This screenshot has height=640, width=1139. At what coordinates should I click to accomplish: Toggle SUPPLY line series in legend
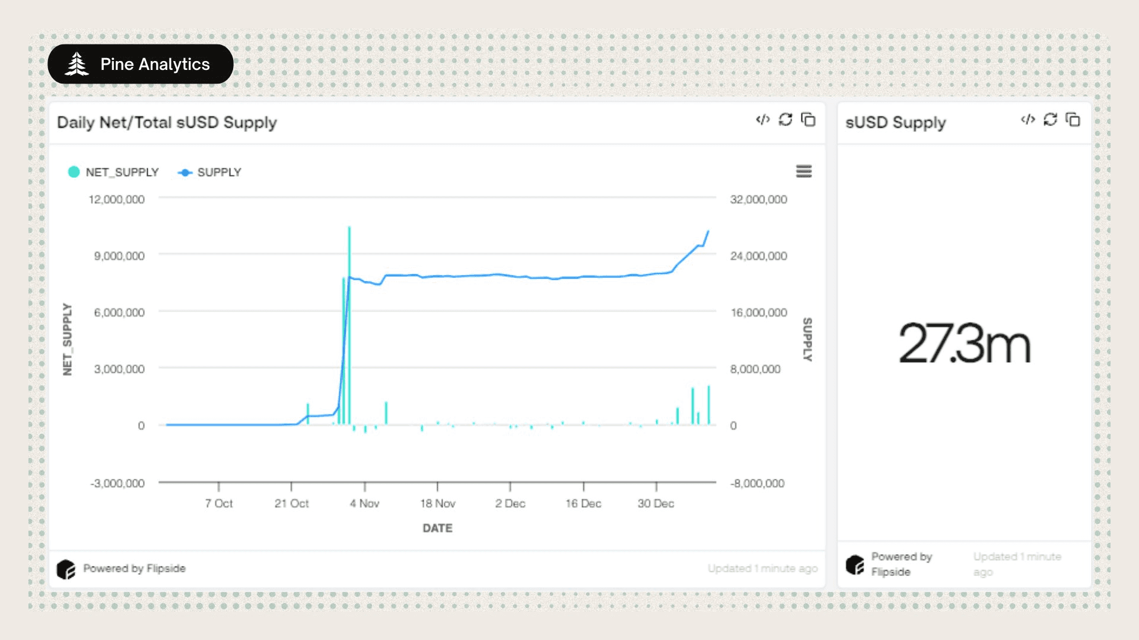209,172
